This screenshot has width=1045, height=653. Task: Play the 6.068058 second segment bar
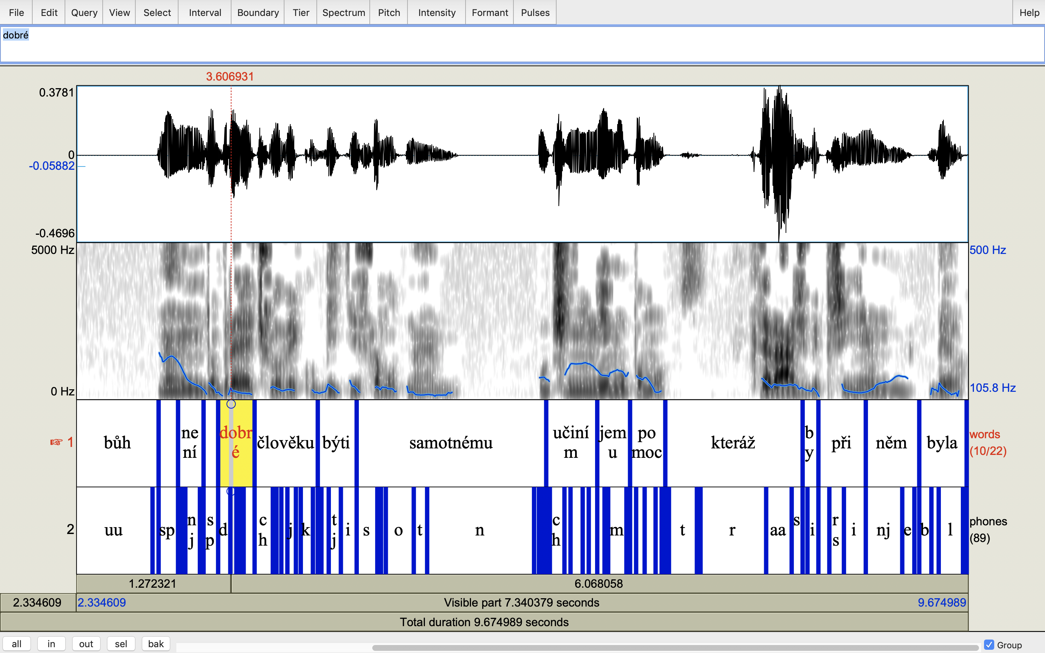(x=598, y=583)
